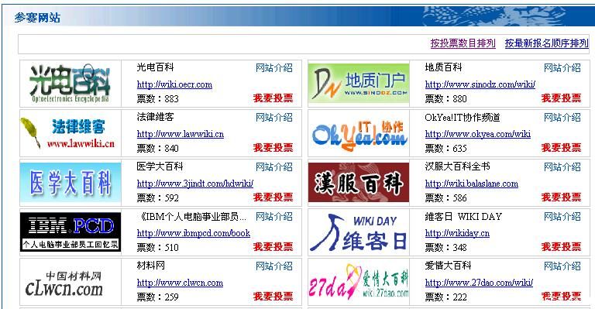This screenshot has width=595, height=309.
Task: Open 网站介绍 for 爱情大百科
Action: (x=562, y=266)
